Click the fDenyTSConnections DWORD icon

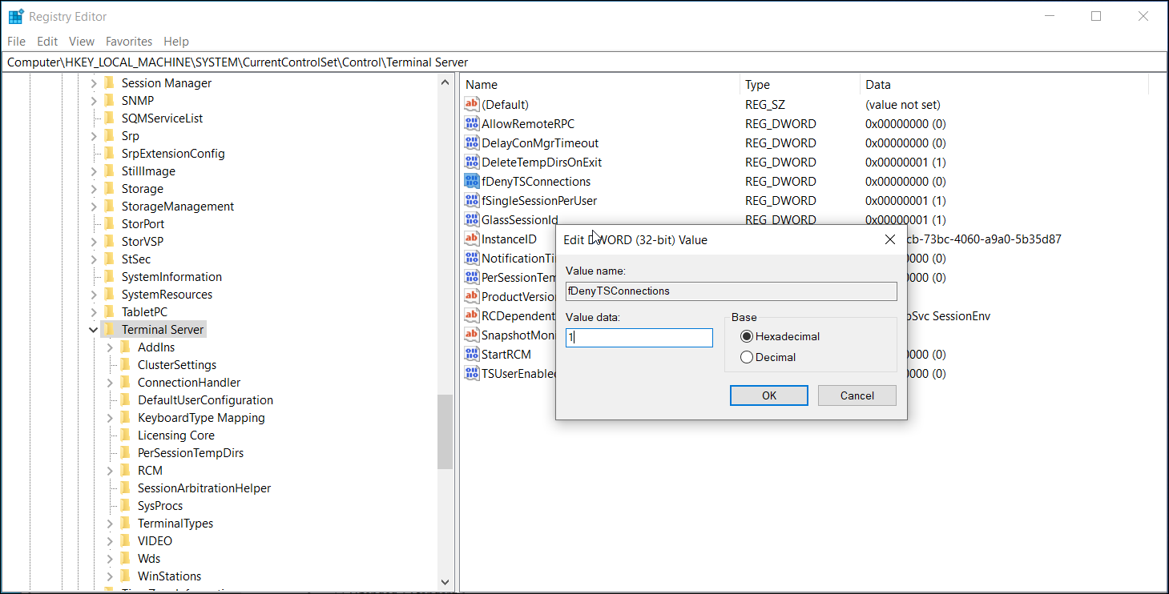coord(472,182)
